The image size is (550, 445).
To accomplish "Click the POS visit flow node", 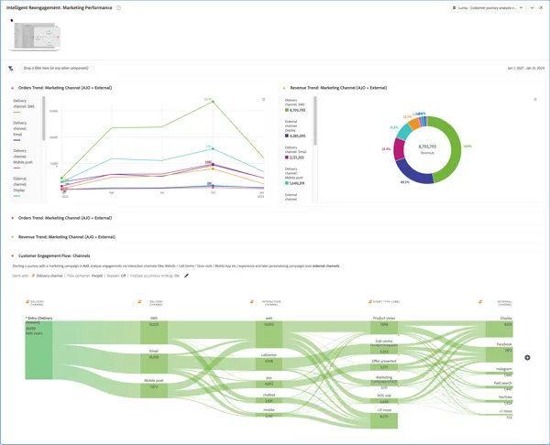I will [x=384, y=401].
